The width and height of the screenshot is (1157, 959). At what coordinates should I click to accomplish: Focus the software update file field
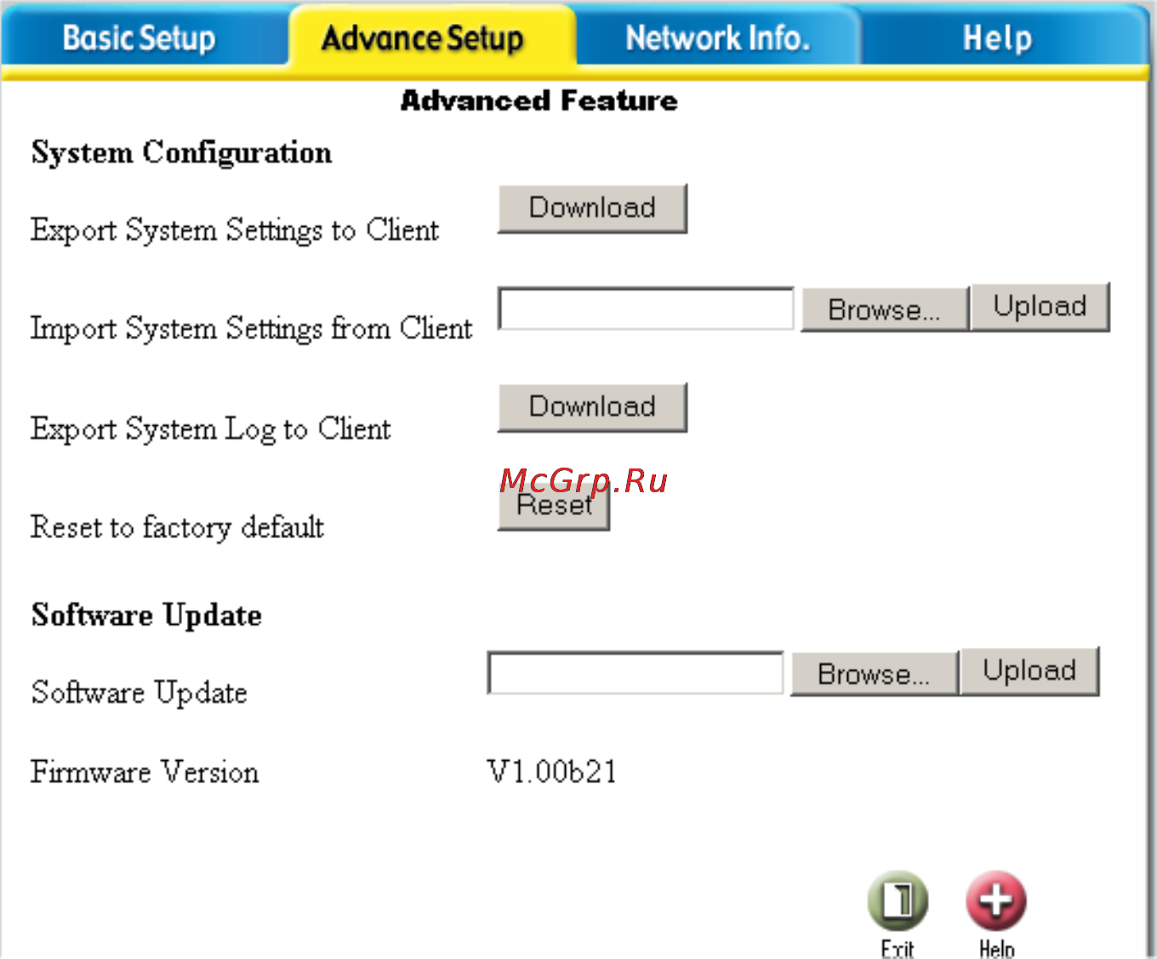[635, 672]
